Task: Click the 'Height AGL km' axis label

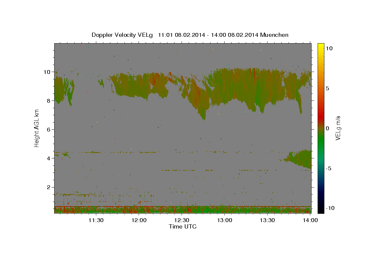Action: tap(37, 128)
